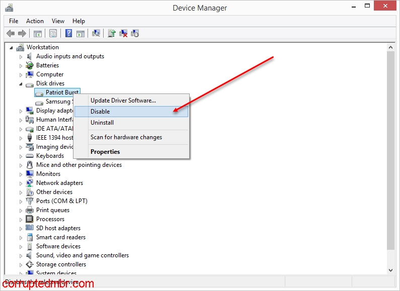Click the Print queues printer icon

(x=30, y=210)
